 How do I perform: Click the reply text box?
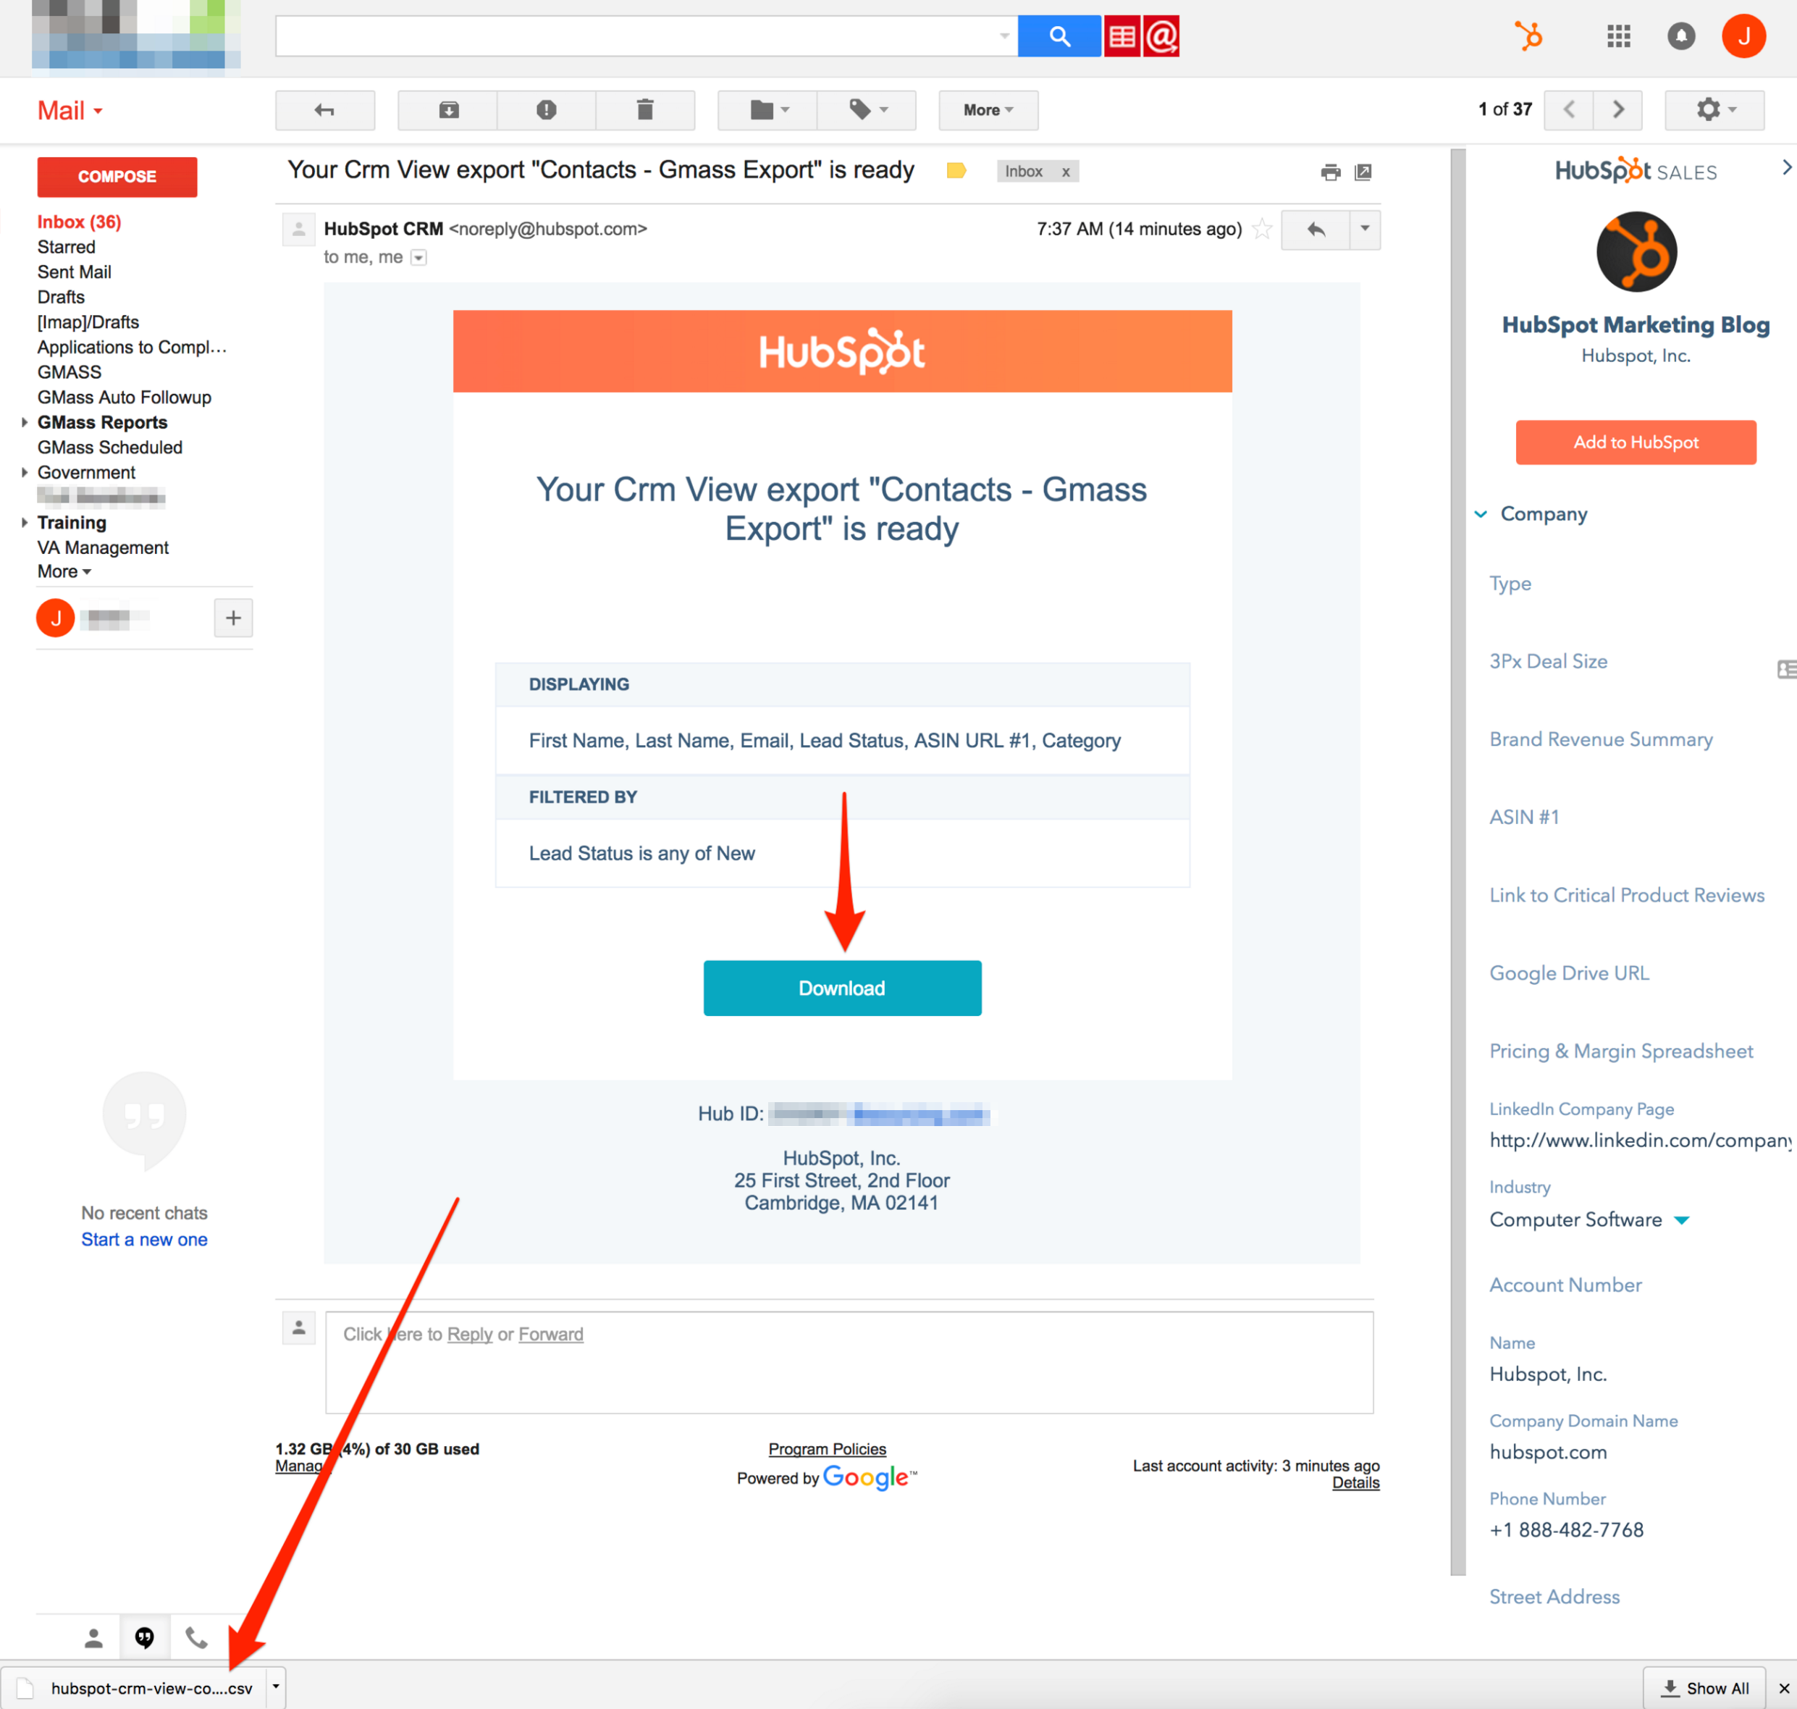[849, 1363]
